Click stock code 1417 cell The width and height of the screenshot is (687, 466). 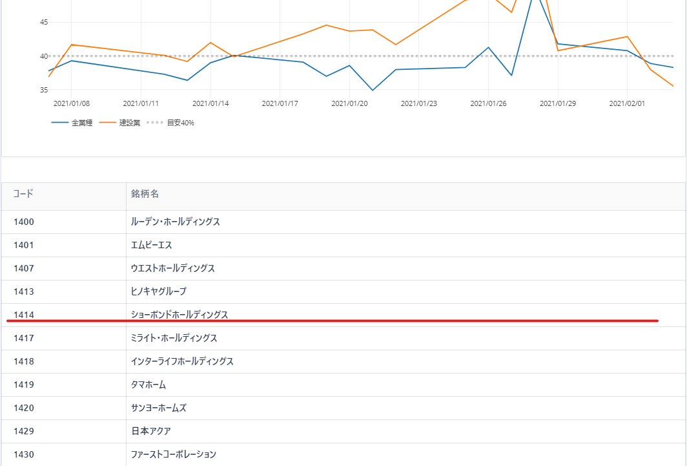point(24,338)
